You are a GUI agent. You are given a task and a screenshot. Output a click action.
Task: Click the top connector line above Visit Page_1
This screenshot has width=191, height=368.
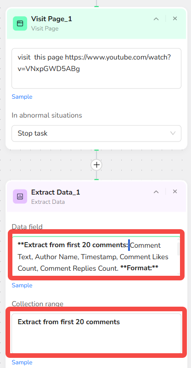click(x=96, y=3)
